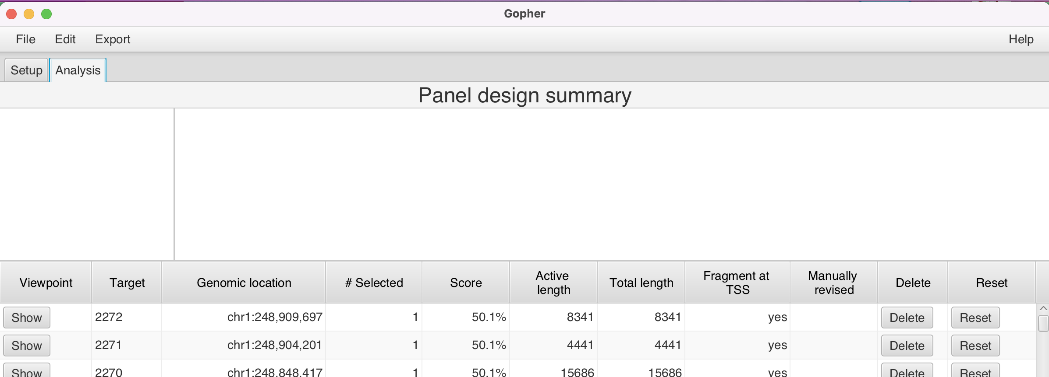Click the Genomic location column header
The width and height of the screenshot is (1049, 377).
(x=244, y=282)
